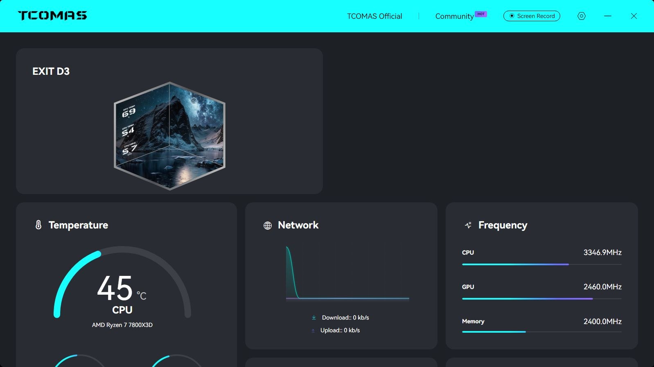This screenshot has width=654, height=367.
Task: Click the CPU frequency bar
Action: click(542, 264)
